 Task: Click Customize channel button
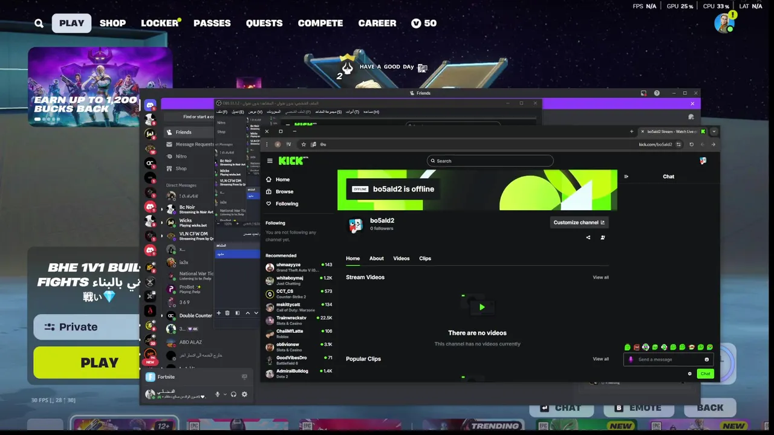(x=579, y=222)
